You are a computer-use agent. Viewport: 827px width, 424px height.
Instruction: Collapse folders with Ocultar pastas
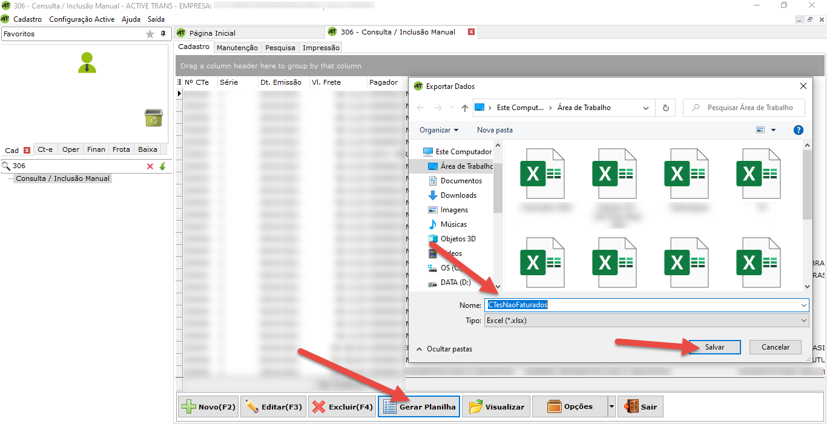444,349
